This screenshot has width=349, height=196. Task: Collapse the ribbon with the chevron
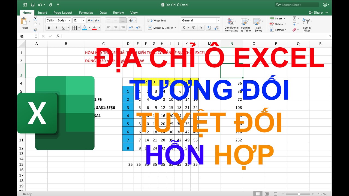pos(326,13)
